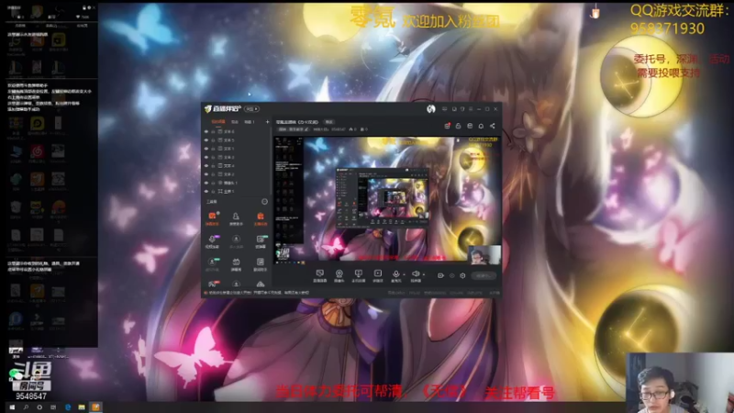Toggle lock on layer 文本 6
Image resolution: width=734 pixels, height=413 pixels.
click(213, 131)
